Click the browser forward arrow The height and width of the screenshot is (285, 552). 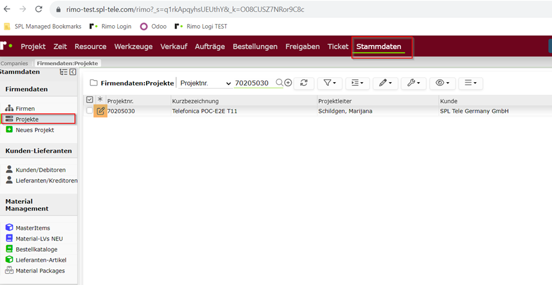pyautogui.click(x=23, y=9)
